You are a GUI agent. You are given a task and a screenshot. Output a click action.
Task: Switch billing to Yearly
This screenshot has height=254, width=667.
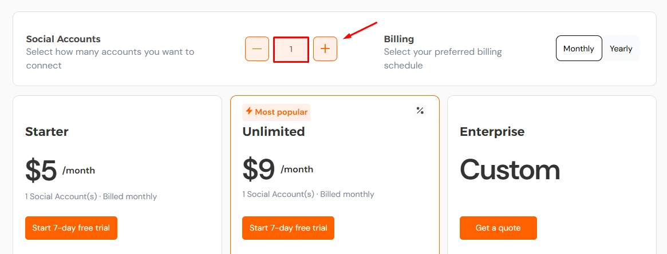point(621,49)
